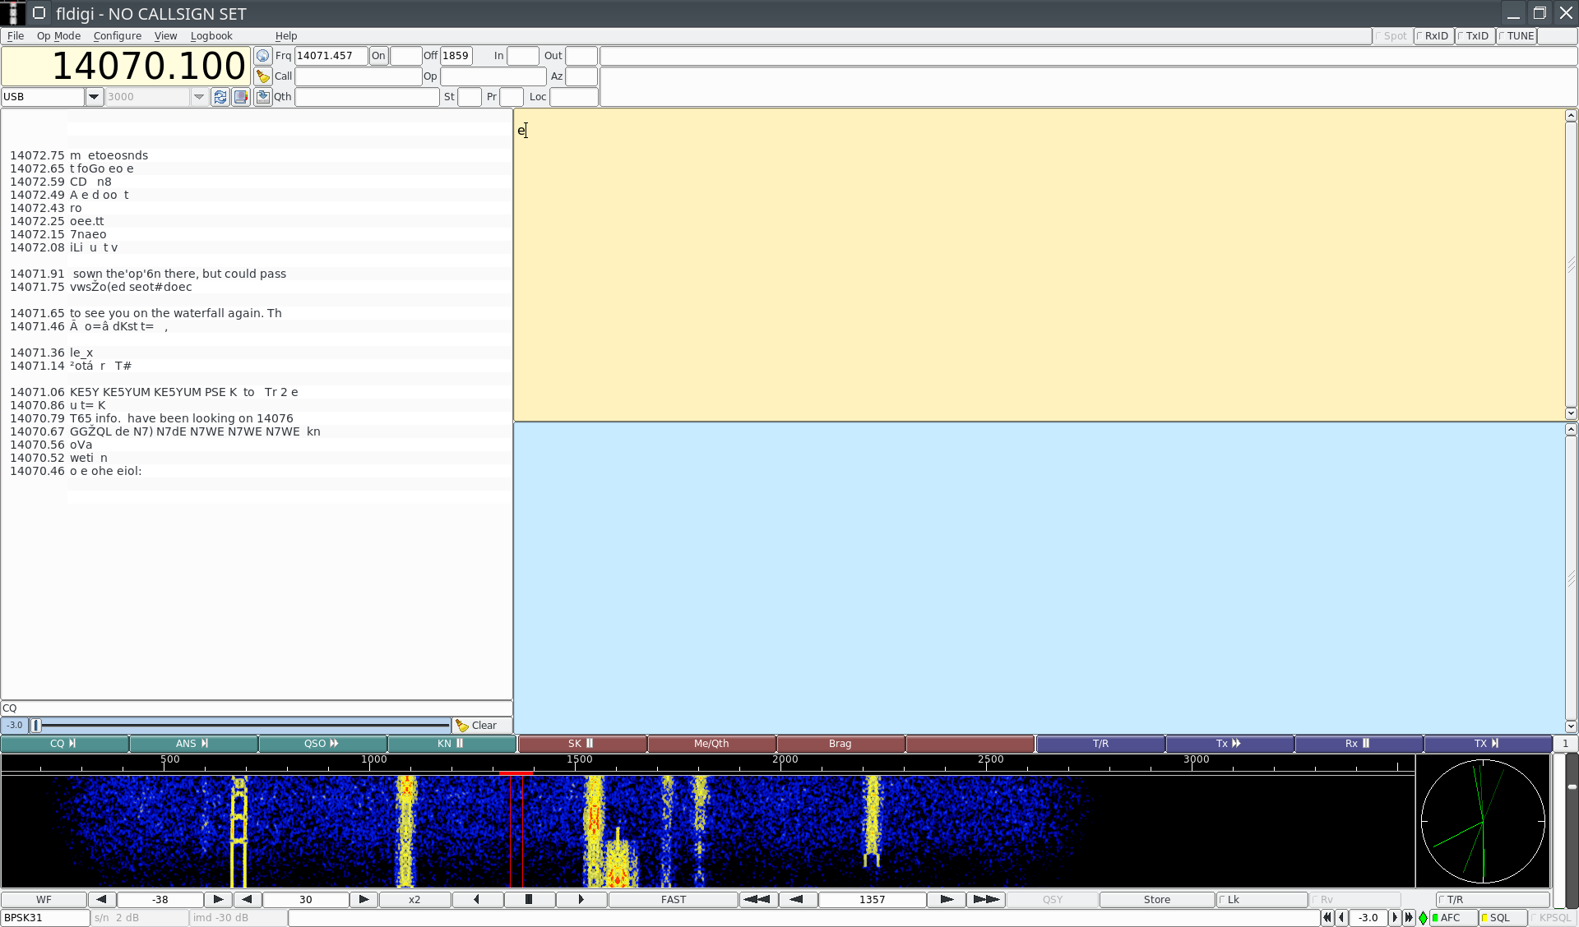
Task: Toggle the AFC button
Action: tap(1452, 918)
